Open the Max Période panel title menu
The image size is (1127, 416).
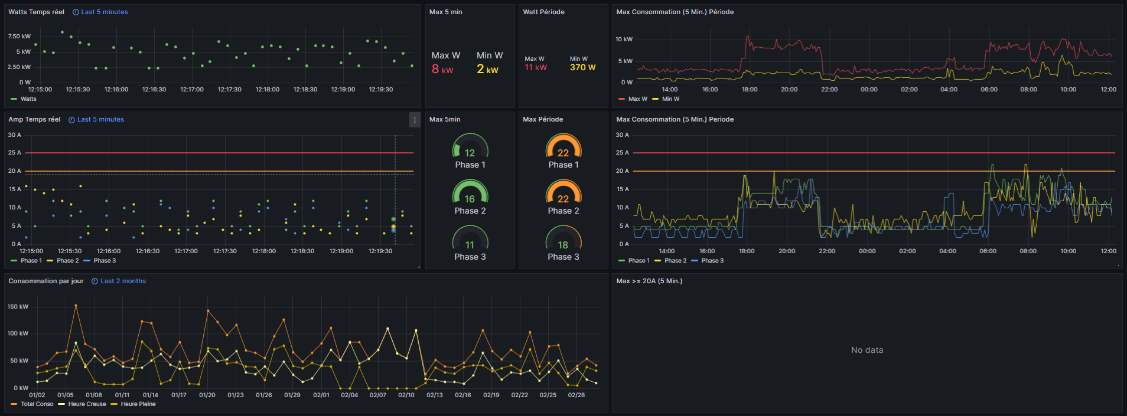[x=543, y=119]
